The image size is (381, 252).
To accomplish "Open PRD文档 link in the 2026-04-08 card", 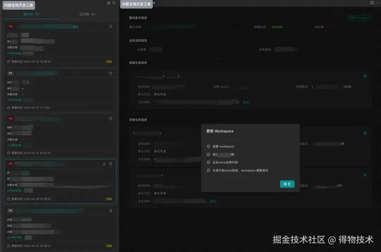I will pyautogui.click(x=14, y=191).
